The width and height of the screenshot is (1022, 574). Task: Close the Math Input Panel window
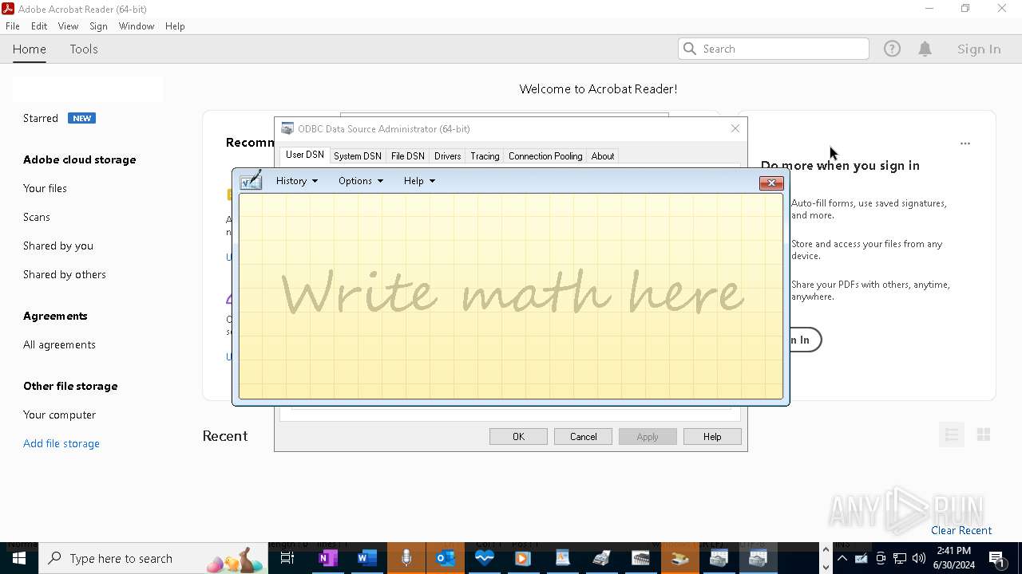tap(771, 183)
